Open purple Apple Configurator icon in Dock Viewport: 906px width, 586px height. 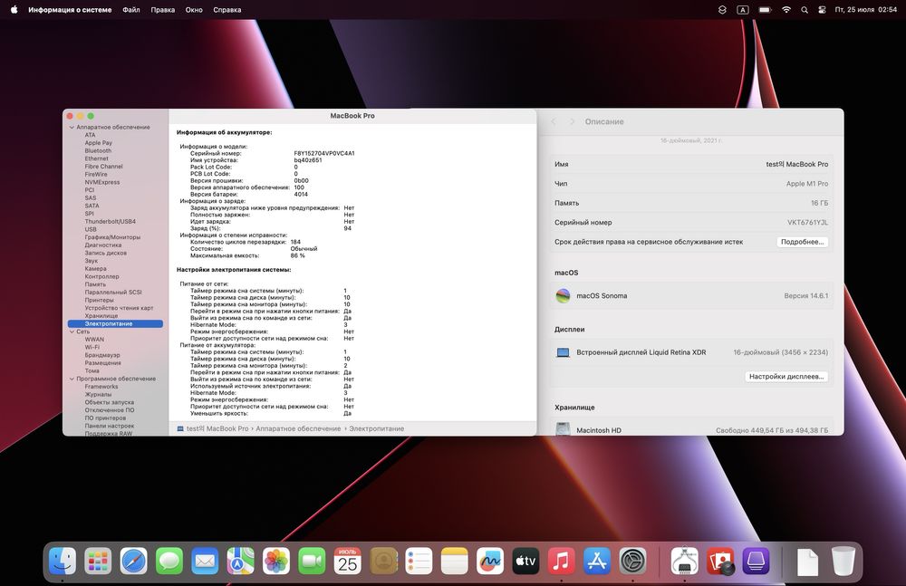(756, 561)
